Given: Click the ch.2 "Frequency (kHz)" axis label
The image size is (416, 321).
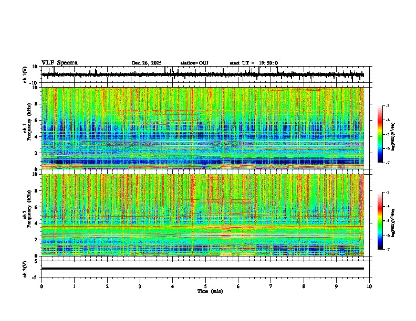Looking at the screenshot, I should tap(29, 209).
